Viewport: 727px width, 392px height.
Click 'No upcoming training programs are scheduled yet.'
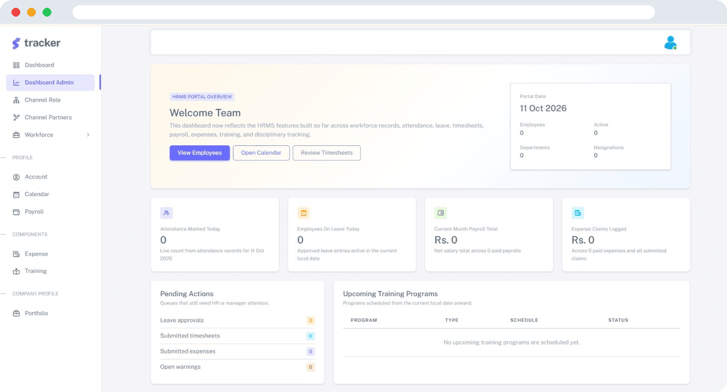point(511,343)
